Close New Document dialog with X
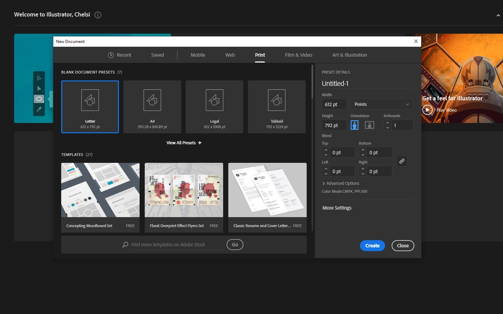The height and width of the screenshot is (314, 503). tap(416, 41)
